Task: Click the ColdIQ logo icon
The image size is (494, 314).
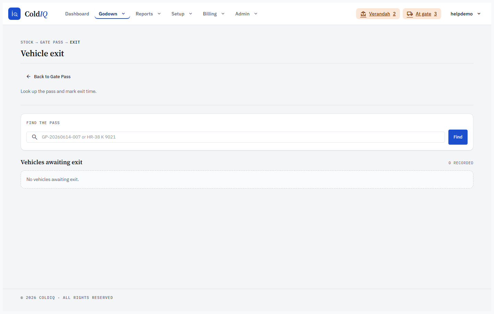Action: pyautogui.click(x=14, y=14)
